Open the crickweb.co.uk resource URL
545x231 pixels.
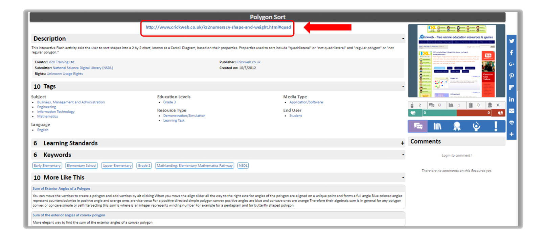[x=218, y=27]
